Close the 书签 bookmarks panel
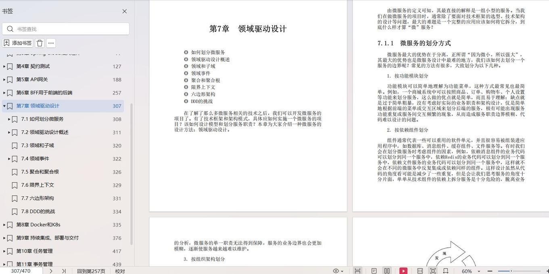Screen dimensions: 549x274 [x=125, y=11]
